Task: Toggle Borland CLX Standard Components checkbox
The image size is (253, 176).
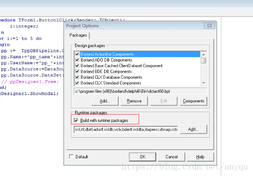Action: [x=77, y=83]
